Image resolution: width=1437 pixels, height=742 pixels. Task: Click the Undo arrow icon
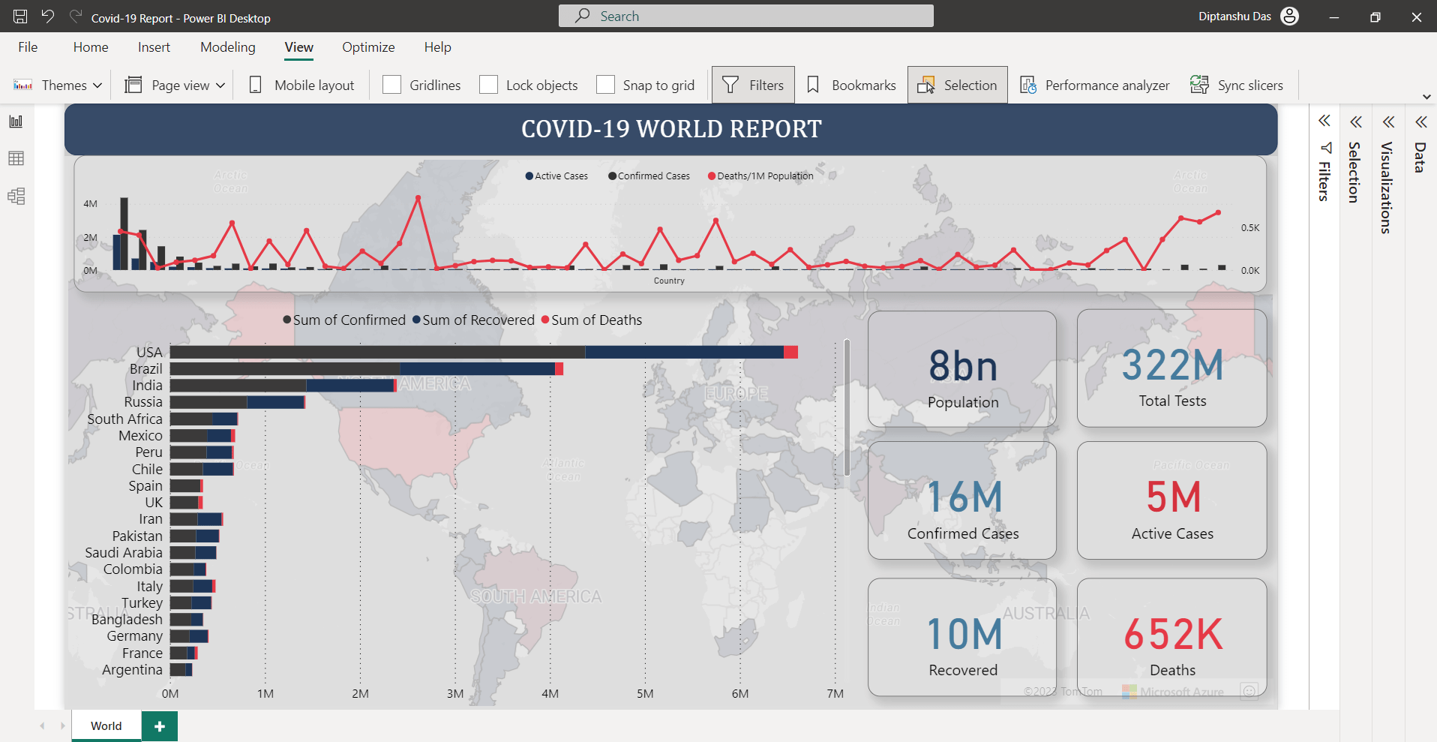click(x=48, y=17)
